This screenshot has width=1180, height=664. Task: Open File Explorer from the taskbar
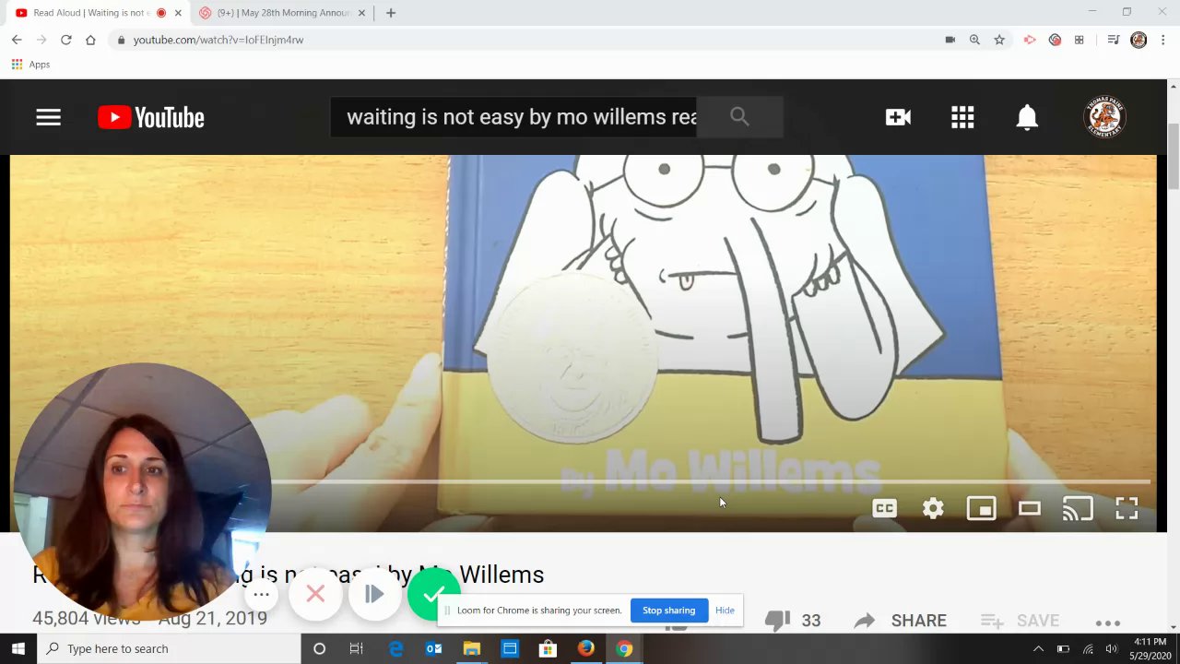click(471, 648)
